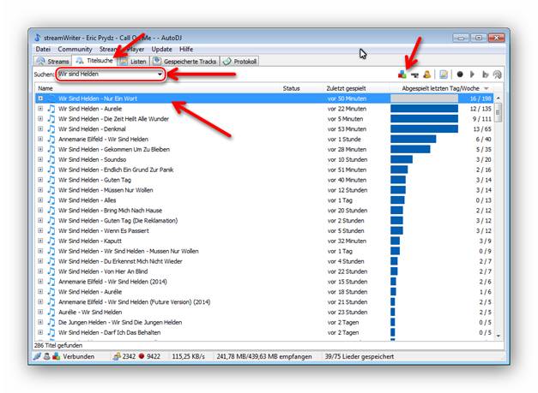This screenshot has width=538, height=393.
Task: Click the yellow person icon in toolbar
Action: click(x=426, y=74)
